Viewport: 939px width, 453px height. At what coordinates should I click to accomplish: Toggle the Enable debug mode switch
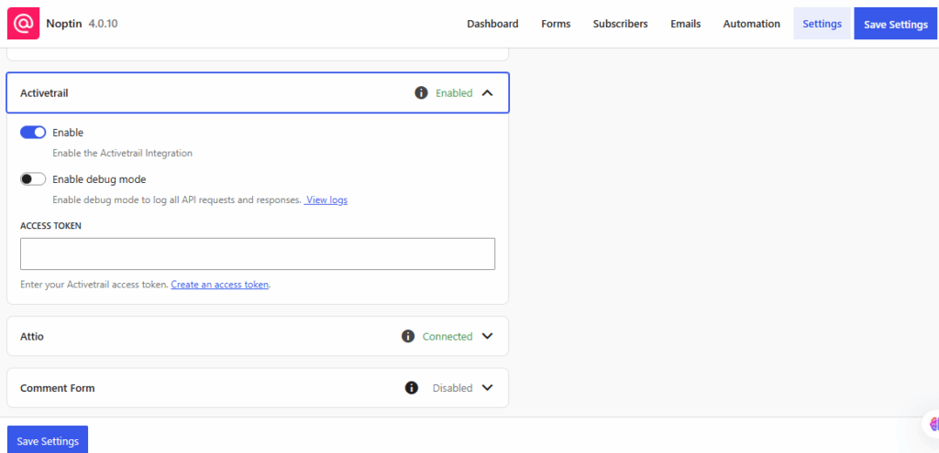(x=33, y=179)
